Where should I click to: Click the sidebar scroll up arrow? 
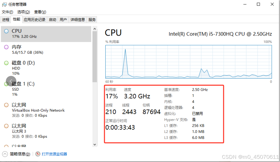pyautogui.click(x=95, y=29)
